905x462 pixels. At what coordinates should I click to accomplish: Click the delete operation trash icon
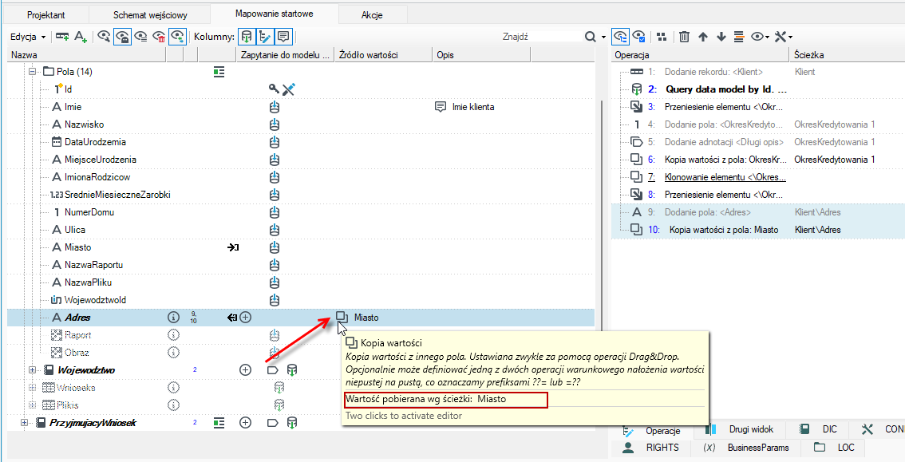(x=684, y=37)
